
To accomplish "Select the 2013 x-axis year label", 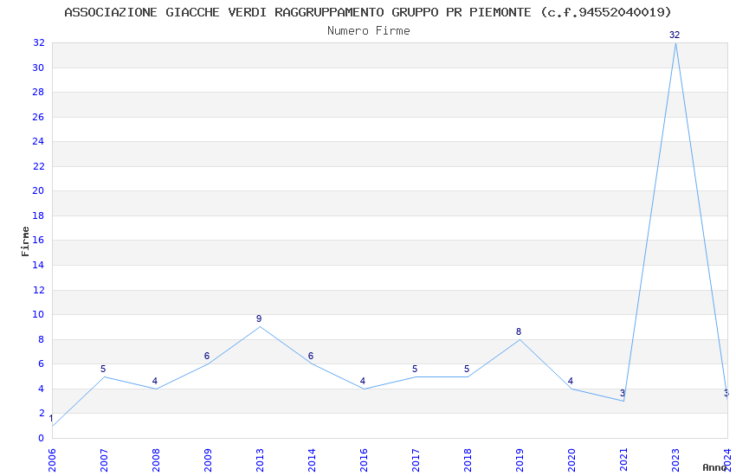I will (260, 460).
